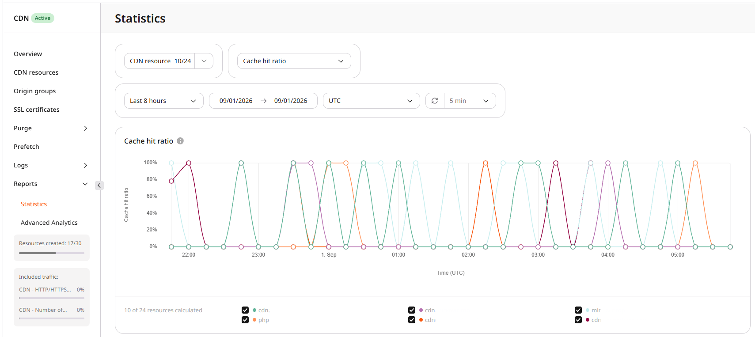Screen dimensions: 755x337
Task: Click the '05:00' time axis label
Action: [x=678, y=255]
